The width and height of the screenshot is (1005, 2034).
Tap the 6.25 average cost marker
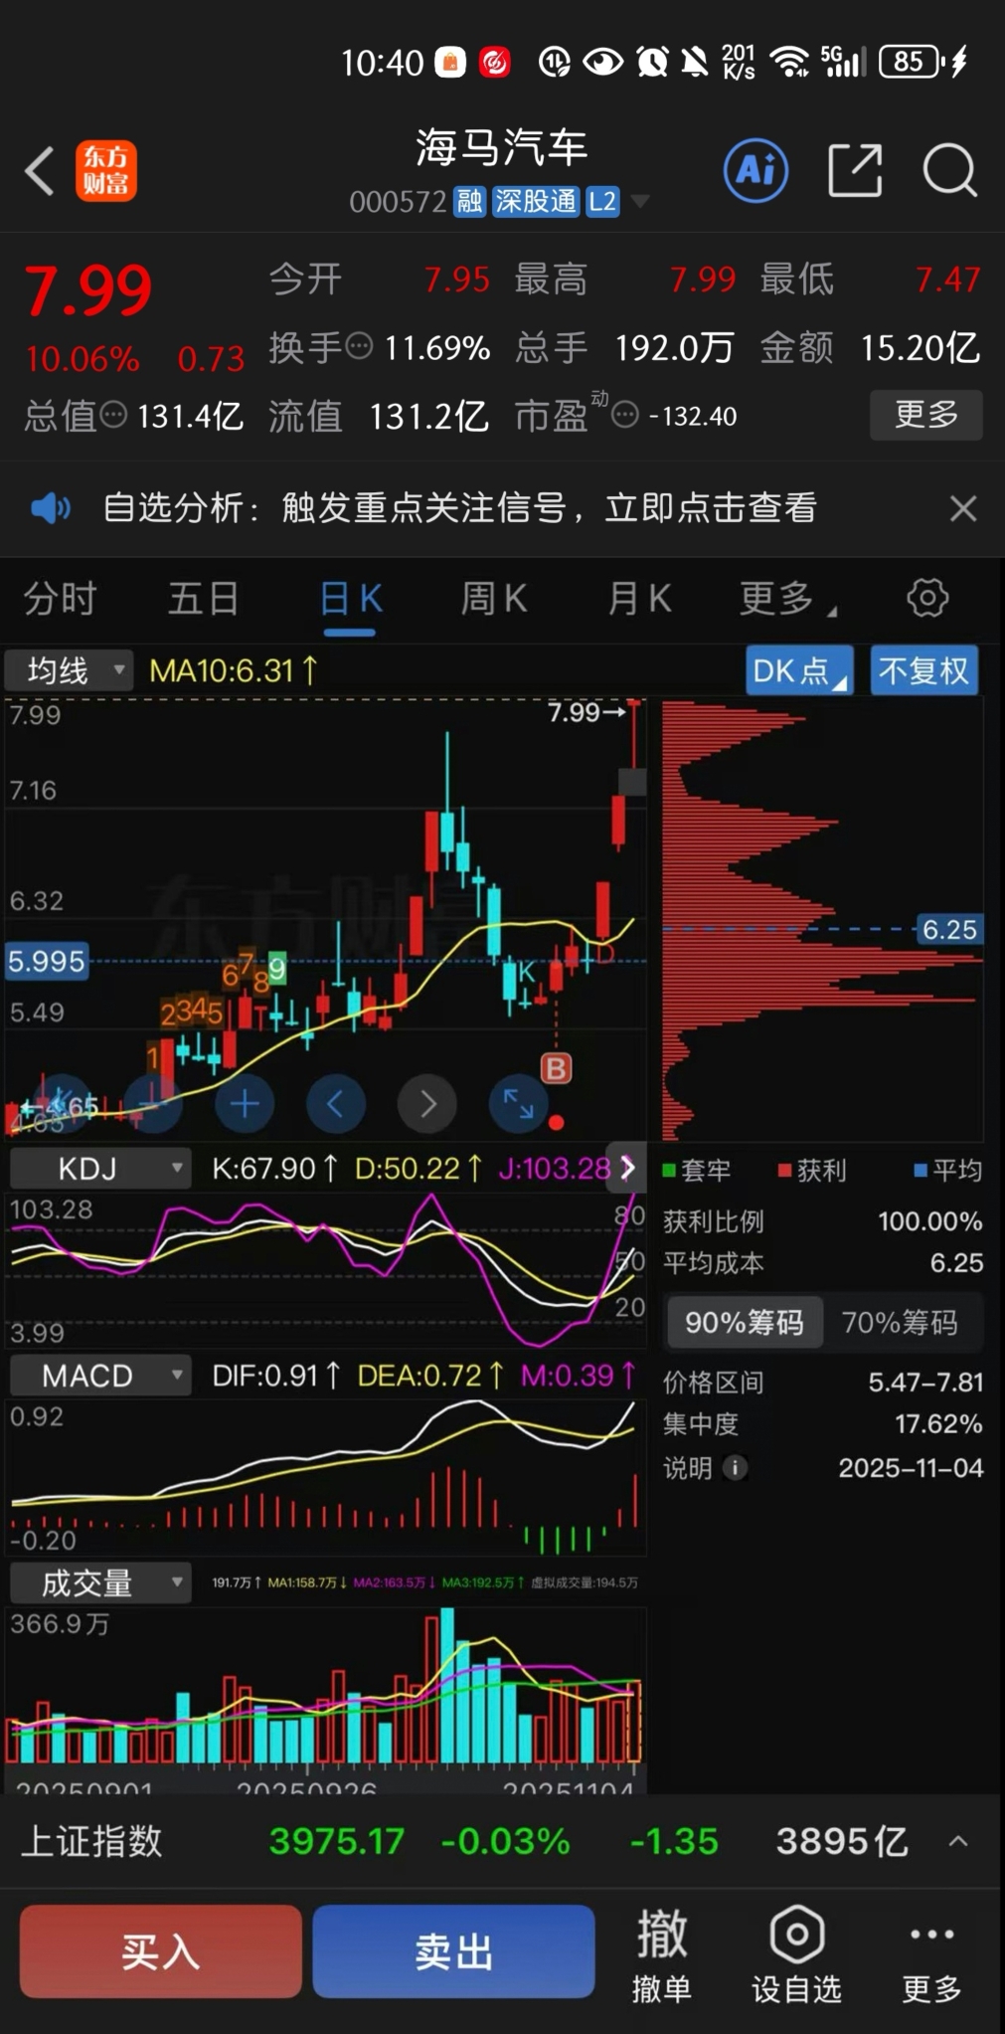[948, 930]
